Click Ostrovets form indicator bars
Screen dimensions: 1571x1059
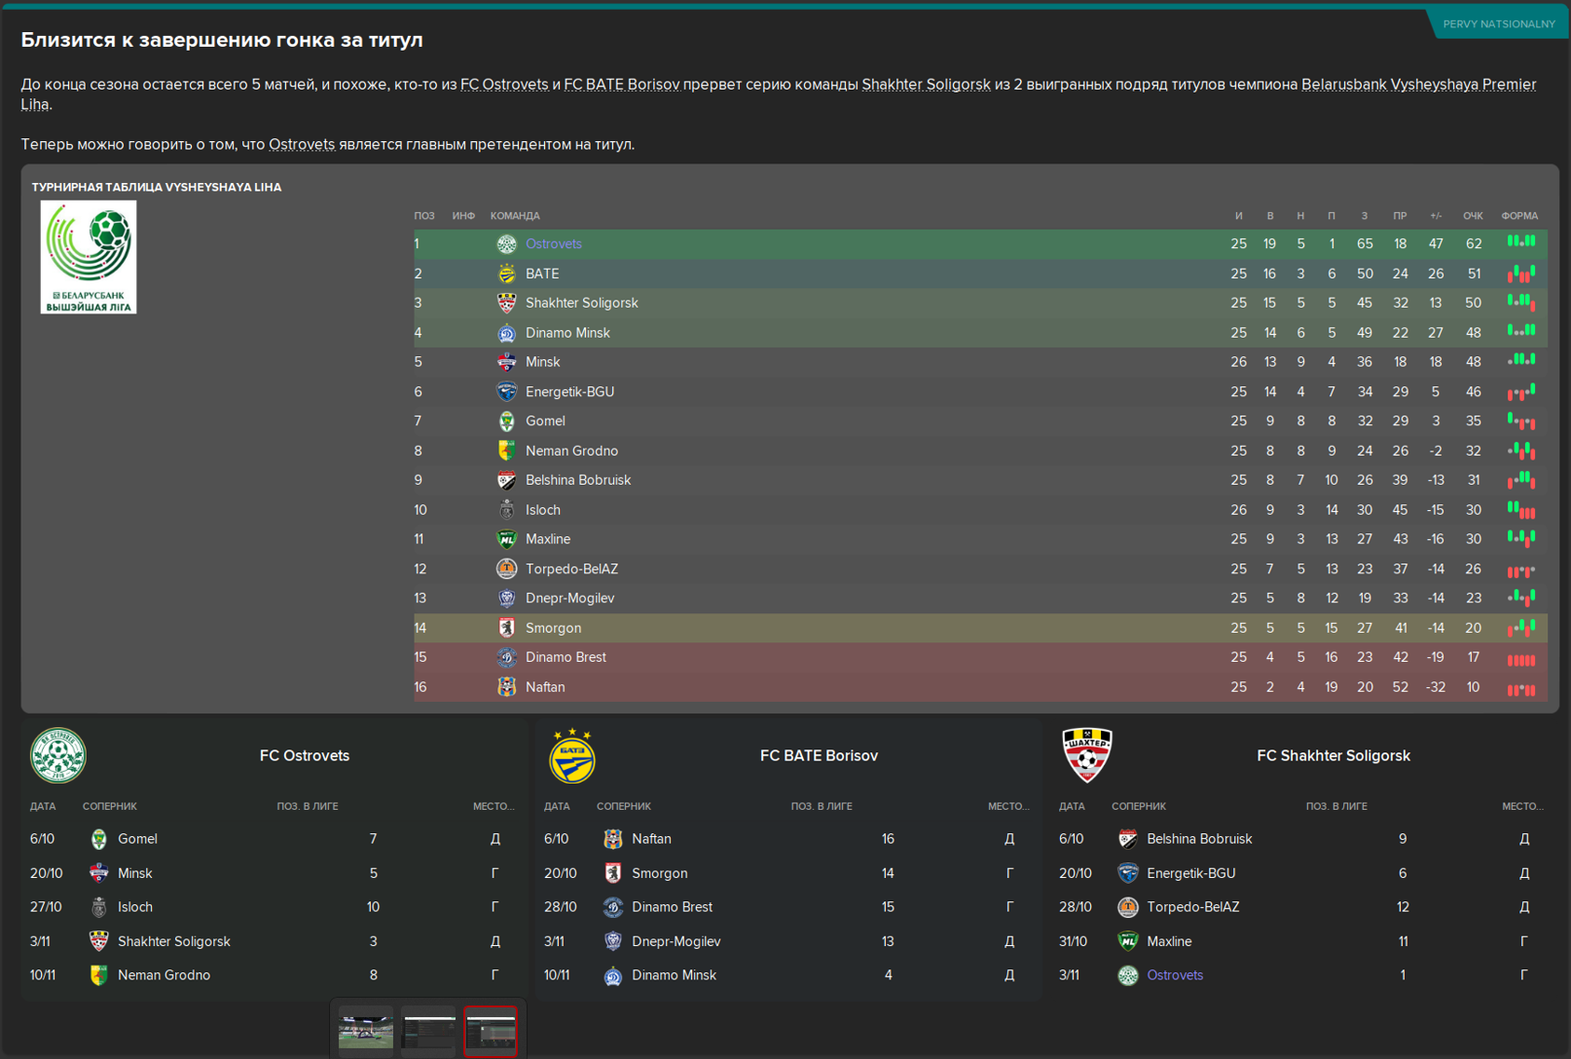click(1520, 242)
